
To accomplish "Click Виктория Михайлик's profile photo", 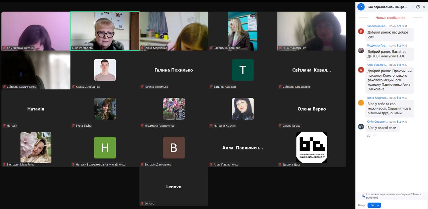I will (x=36, y=147).
